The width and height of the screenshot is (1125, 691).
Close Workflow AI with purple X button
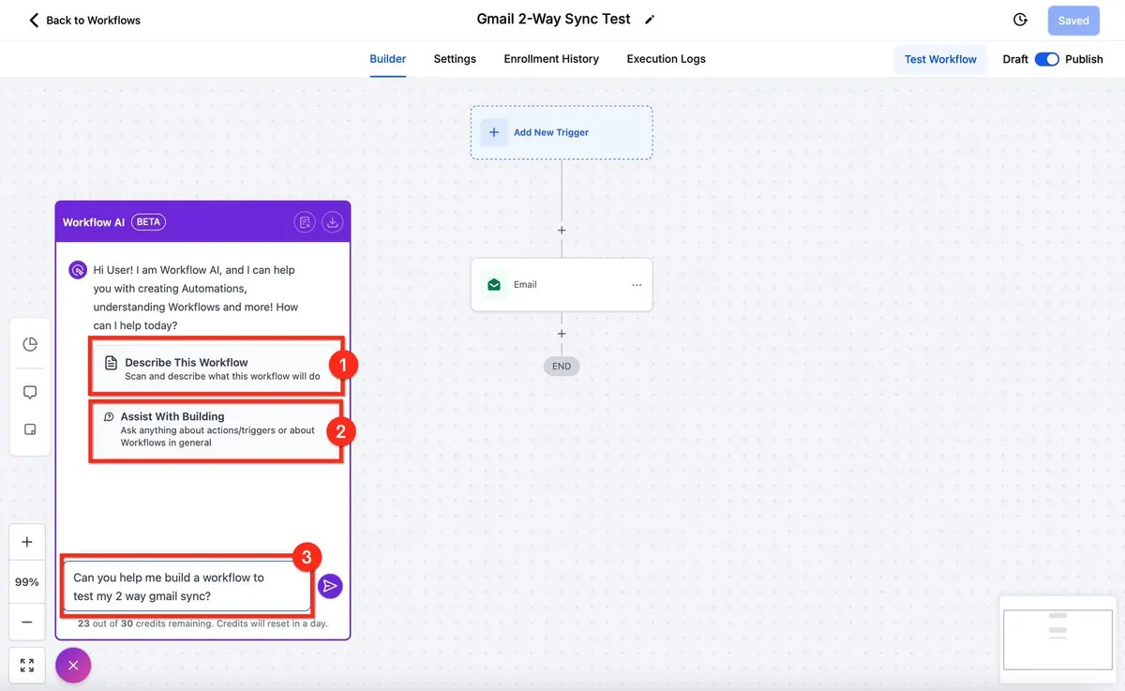73,666
